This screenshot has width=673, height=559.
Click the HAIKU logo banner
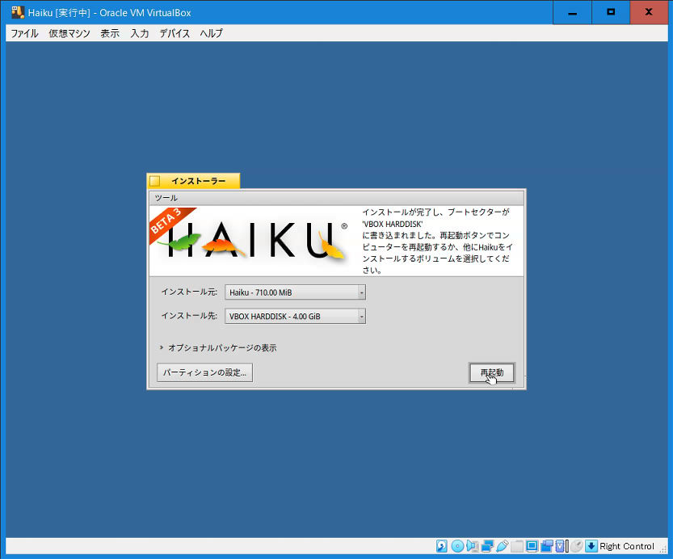click(x=252, y=240)
